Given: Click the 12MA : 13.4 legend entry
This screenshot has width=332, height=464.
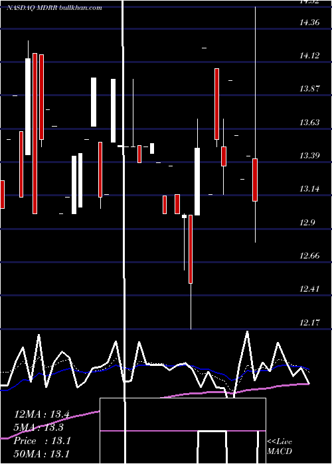Looking at the screenshot, I should (x=42, y=414).
